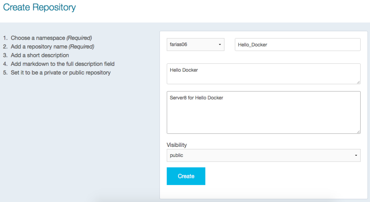Place cursor after 'Server8 for Hello Docker' text
370x202 pixels.
click(x=224, y=98)
